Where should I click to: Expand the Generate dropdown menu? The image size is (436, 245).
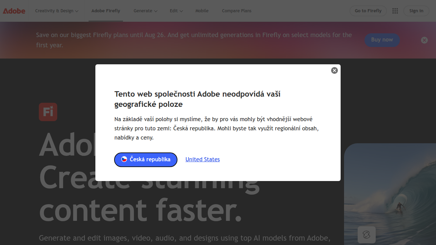click(x=145, y=11)
